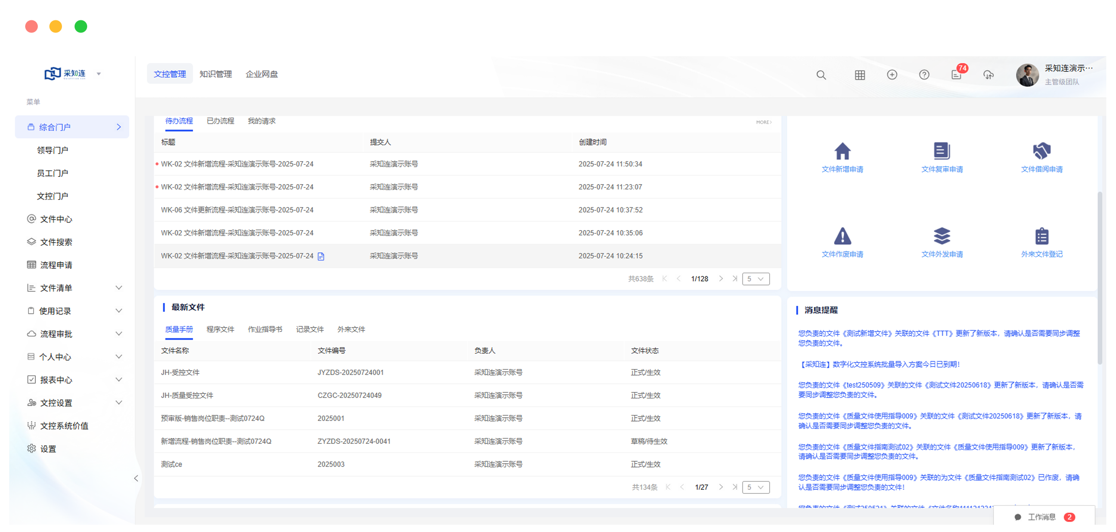Click the 外来文件登记 clipboard icon
Screen dimensions: 1116x532
[x=1042, y=236]
